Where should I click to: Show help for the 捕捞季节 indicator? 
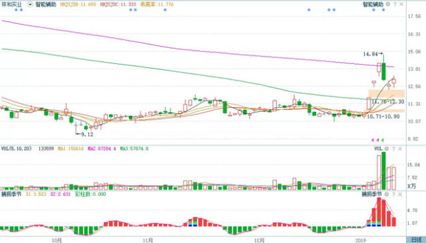pos(393,194)
